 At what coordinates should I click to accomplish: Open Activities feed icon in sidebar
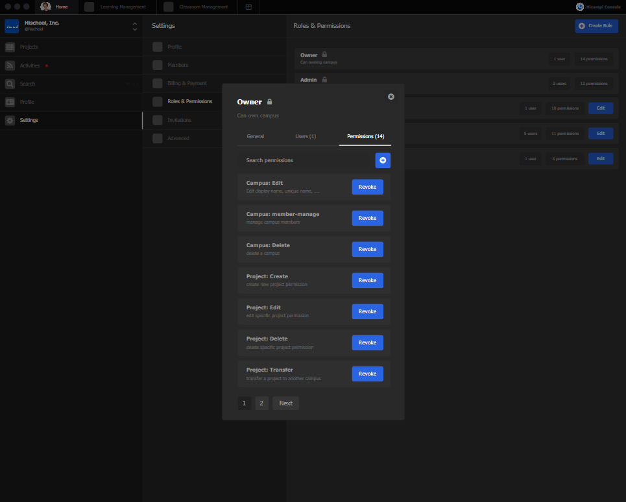coord(10,66)
